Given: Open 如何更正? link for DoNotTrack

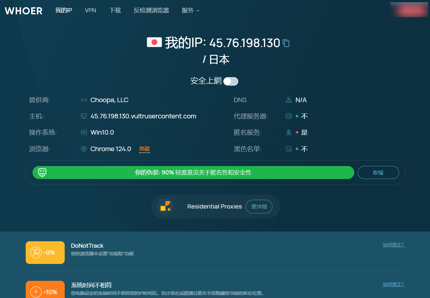Looking at the screenshot, I should pyautogui.click(x=394, y=245).
